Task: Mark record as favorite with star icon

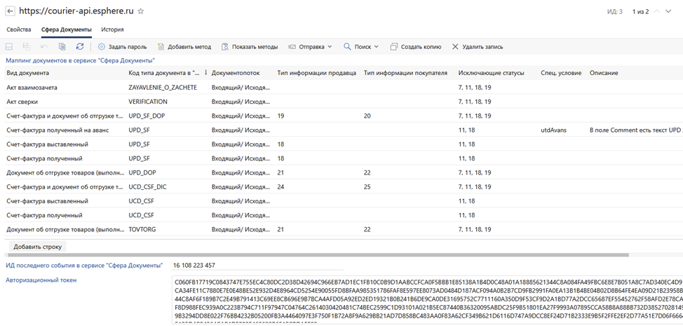Action: (141, 12)
